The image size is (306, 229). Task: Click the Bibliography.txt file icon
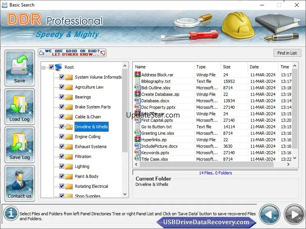click(x=138, y=81)
